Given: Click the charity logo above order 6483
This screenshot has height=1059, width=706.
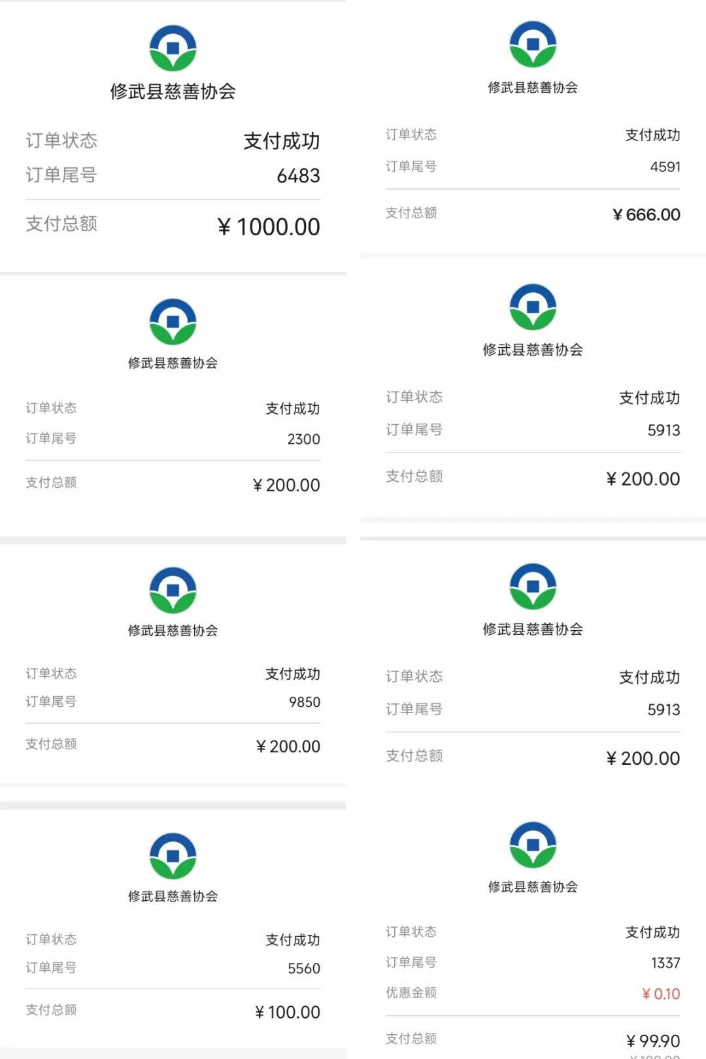Looking at the screenshot, I should (173, 48).
